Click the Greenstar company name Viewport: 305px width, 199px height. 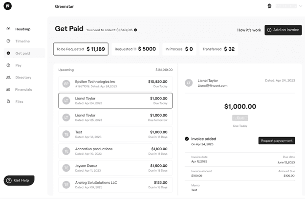(x=64, y=6)
